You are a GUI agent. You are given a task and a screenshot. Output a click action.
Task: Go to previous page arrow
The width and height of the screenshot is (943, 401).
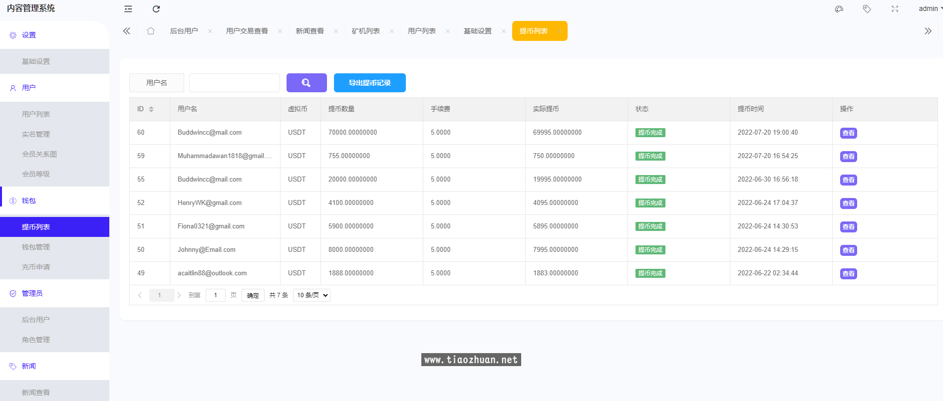140,295
